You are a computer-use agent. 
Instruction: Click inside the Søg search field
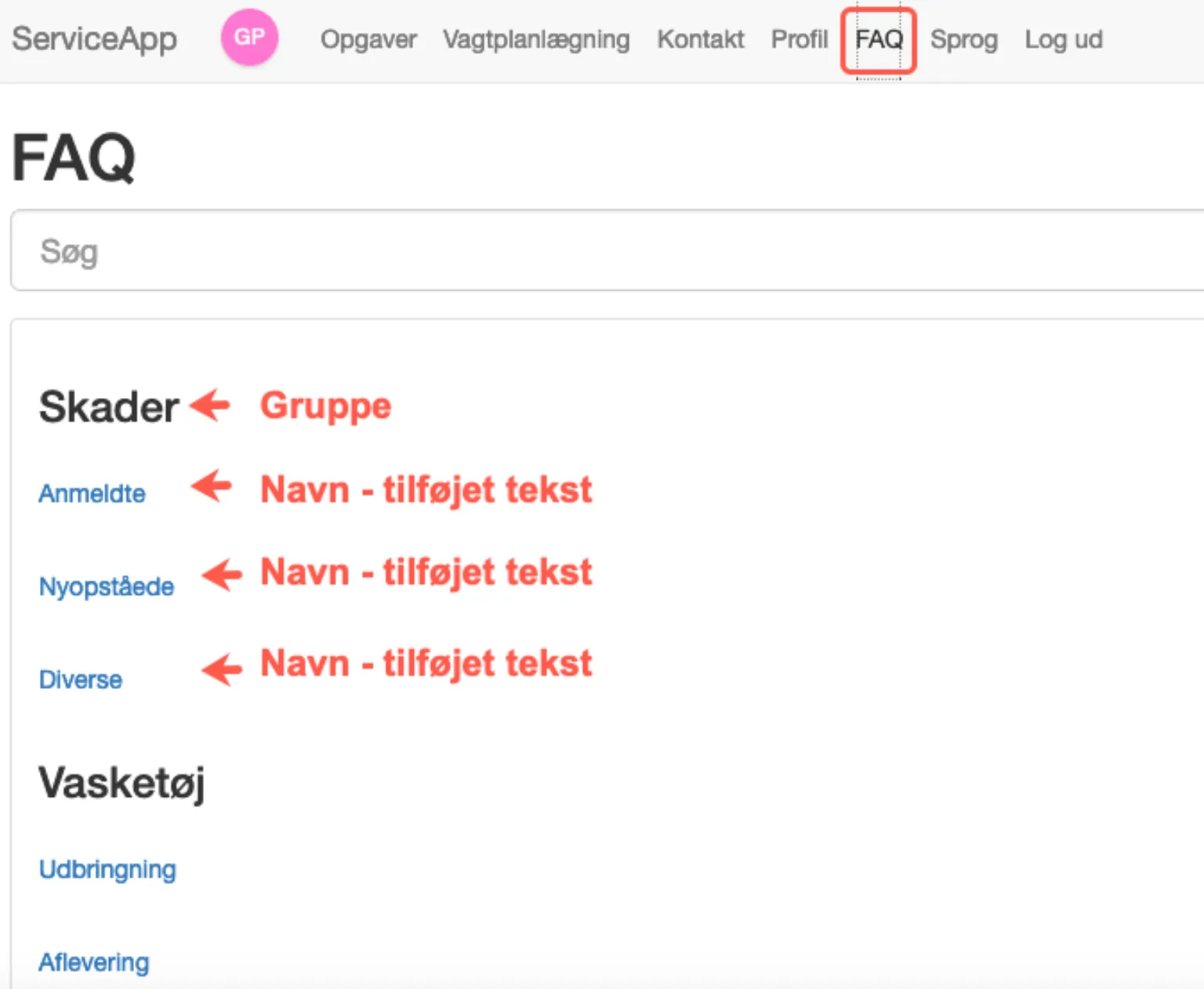(x=314, y=251)
